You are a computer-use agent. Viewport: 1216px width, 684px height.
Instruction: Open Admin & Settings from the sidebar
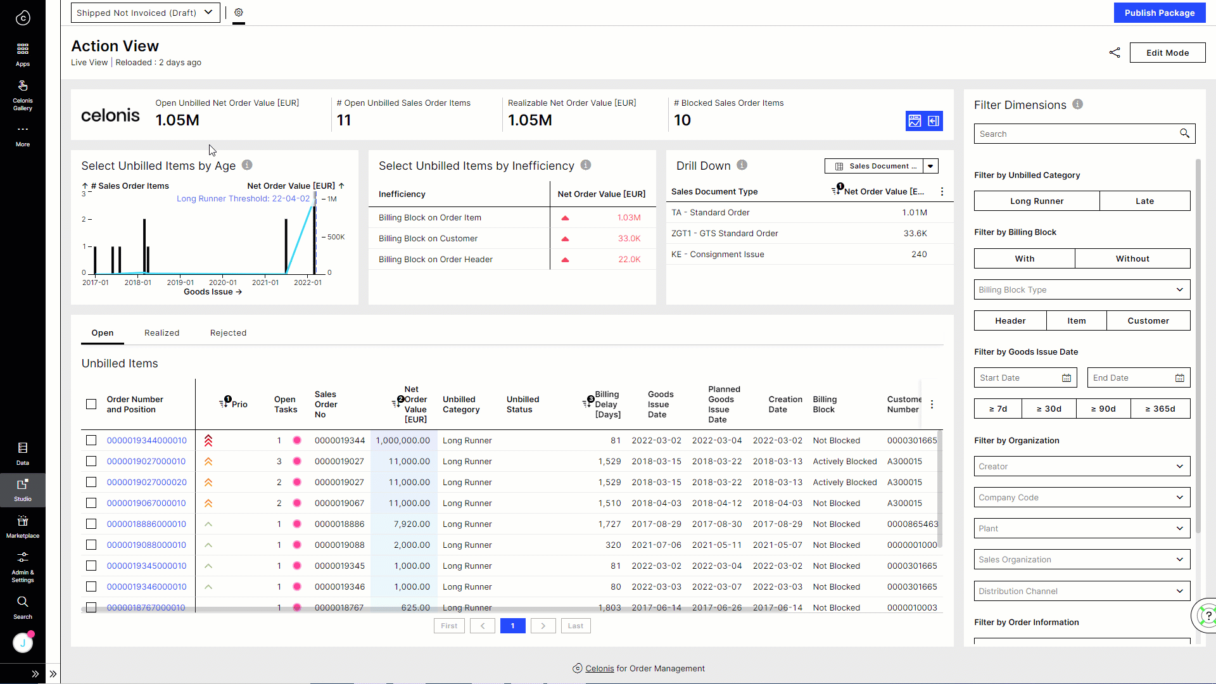click(x=23, y=564)
